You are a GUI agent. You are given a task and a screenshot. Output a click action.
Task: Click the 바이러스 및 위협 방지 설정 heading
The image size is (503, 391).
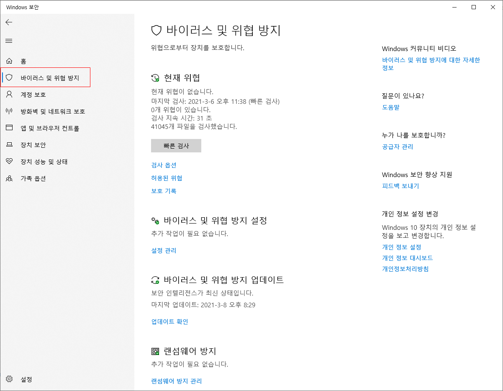(x=216, y=220)
